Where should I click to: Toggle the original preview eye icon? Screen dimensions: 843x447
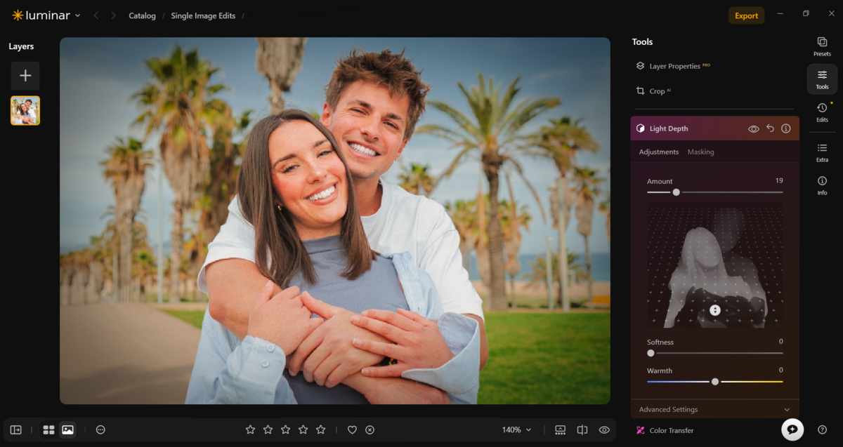pos(604,429)
